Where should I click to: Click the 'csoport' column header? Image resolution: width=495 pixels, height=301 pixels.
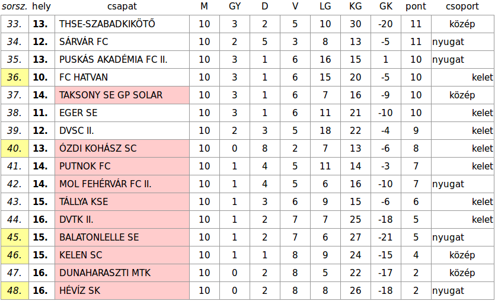[462, 7]
